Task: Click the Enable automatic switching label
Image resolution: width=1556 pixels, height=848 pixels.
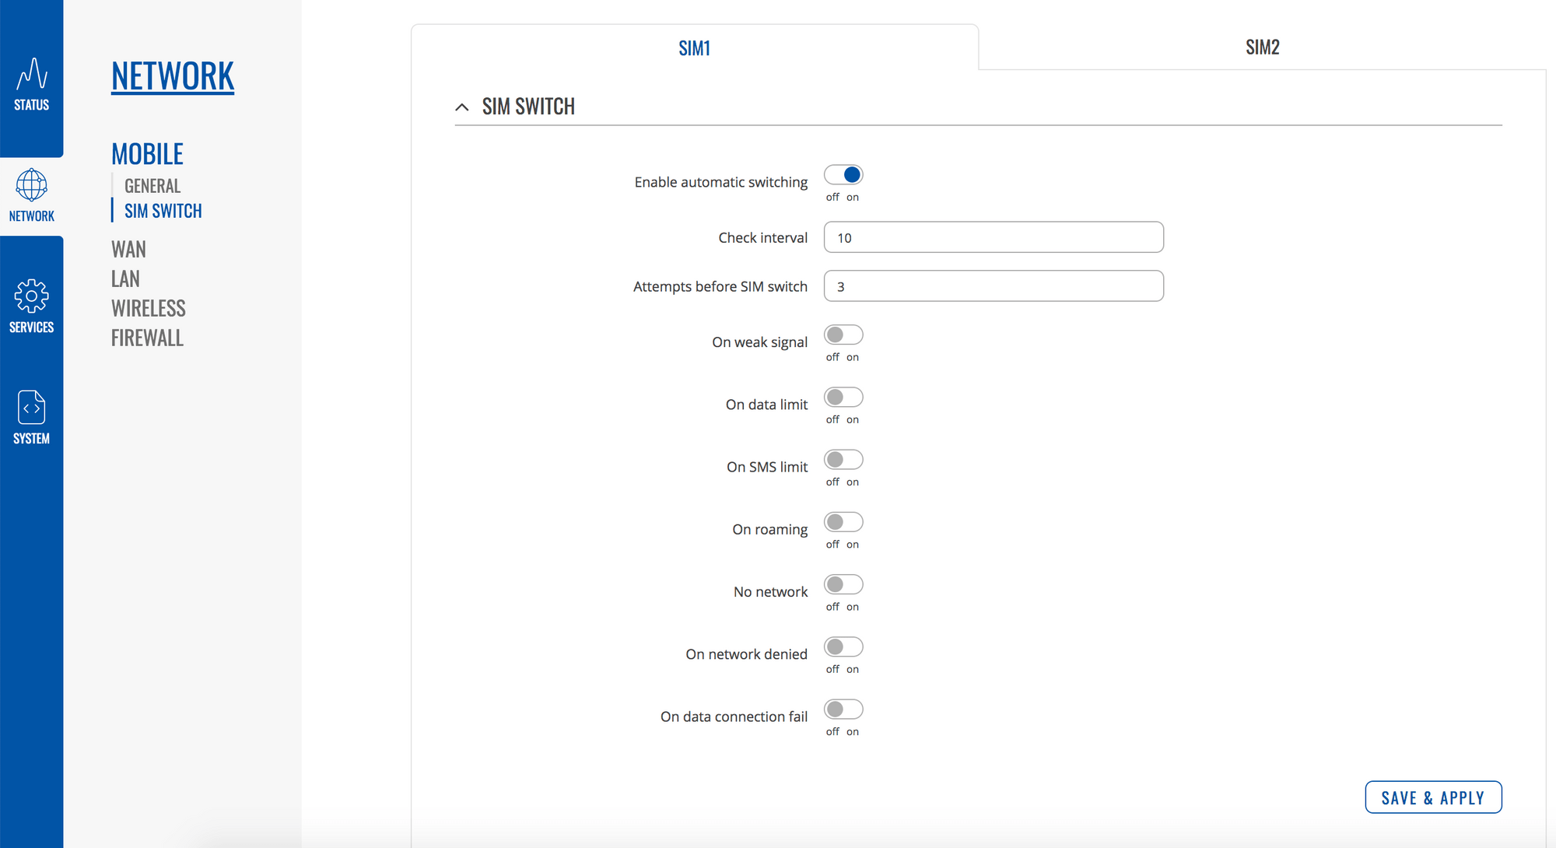Action: [x=721, y=182]
